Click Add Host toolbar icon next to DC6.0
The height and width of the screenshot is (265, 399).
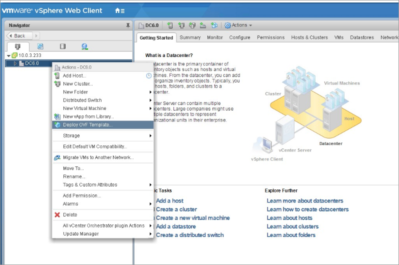(170, 25)
